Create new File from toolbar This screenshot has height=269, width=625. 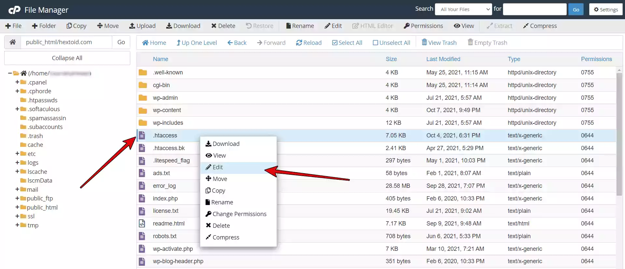(13, 26)
